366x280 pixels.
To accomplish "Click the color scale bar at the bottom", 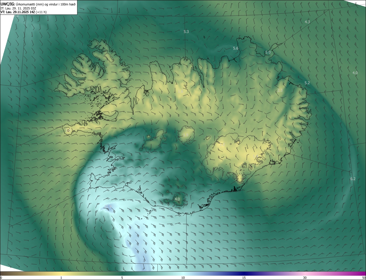I will (183, 273).
